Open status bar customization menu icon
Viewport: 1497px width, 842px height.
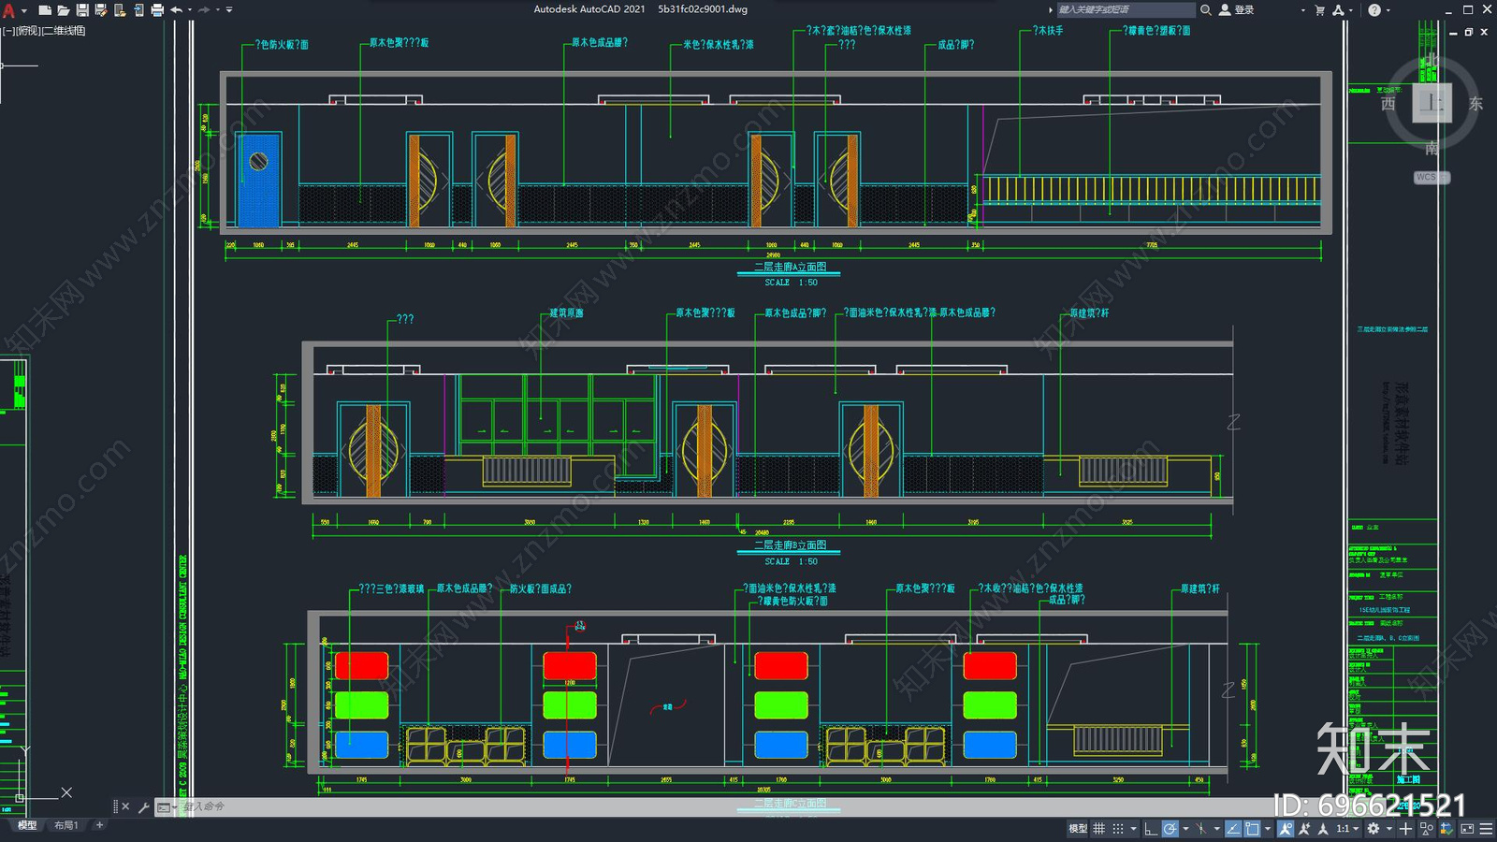coord(1486,829)
